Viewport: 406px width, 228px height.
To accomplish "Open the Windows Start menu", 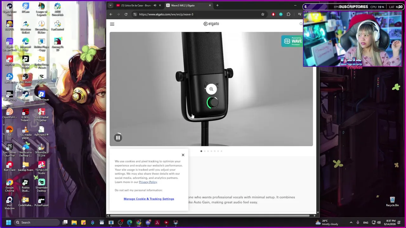I will click(x=9, y=223).
